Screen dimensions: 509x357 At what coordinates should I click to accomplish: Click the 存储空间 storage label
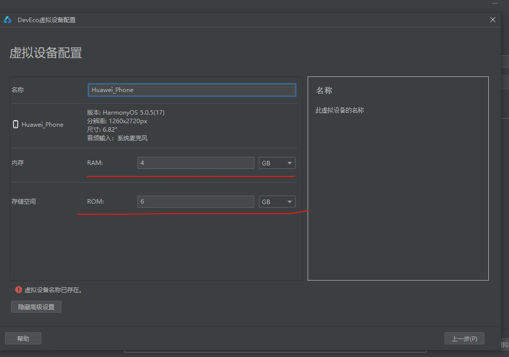tap(24, 201)
